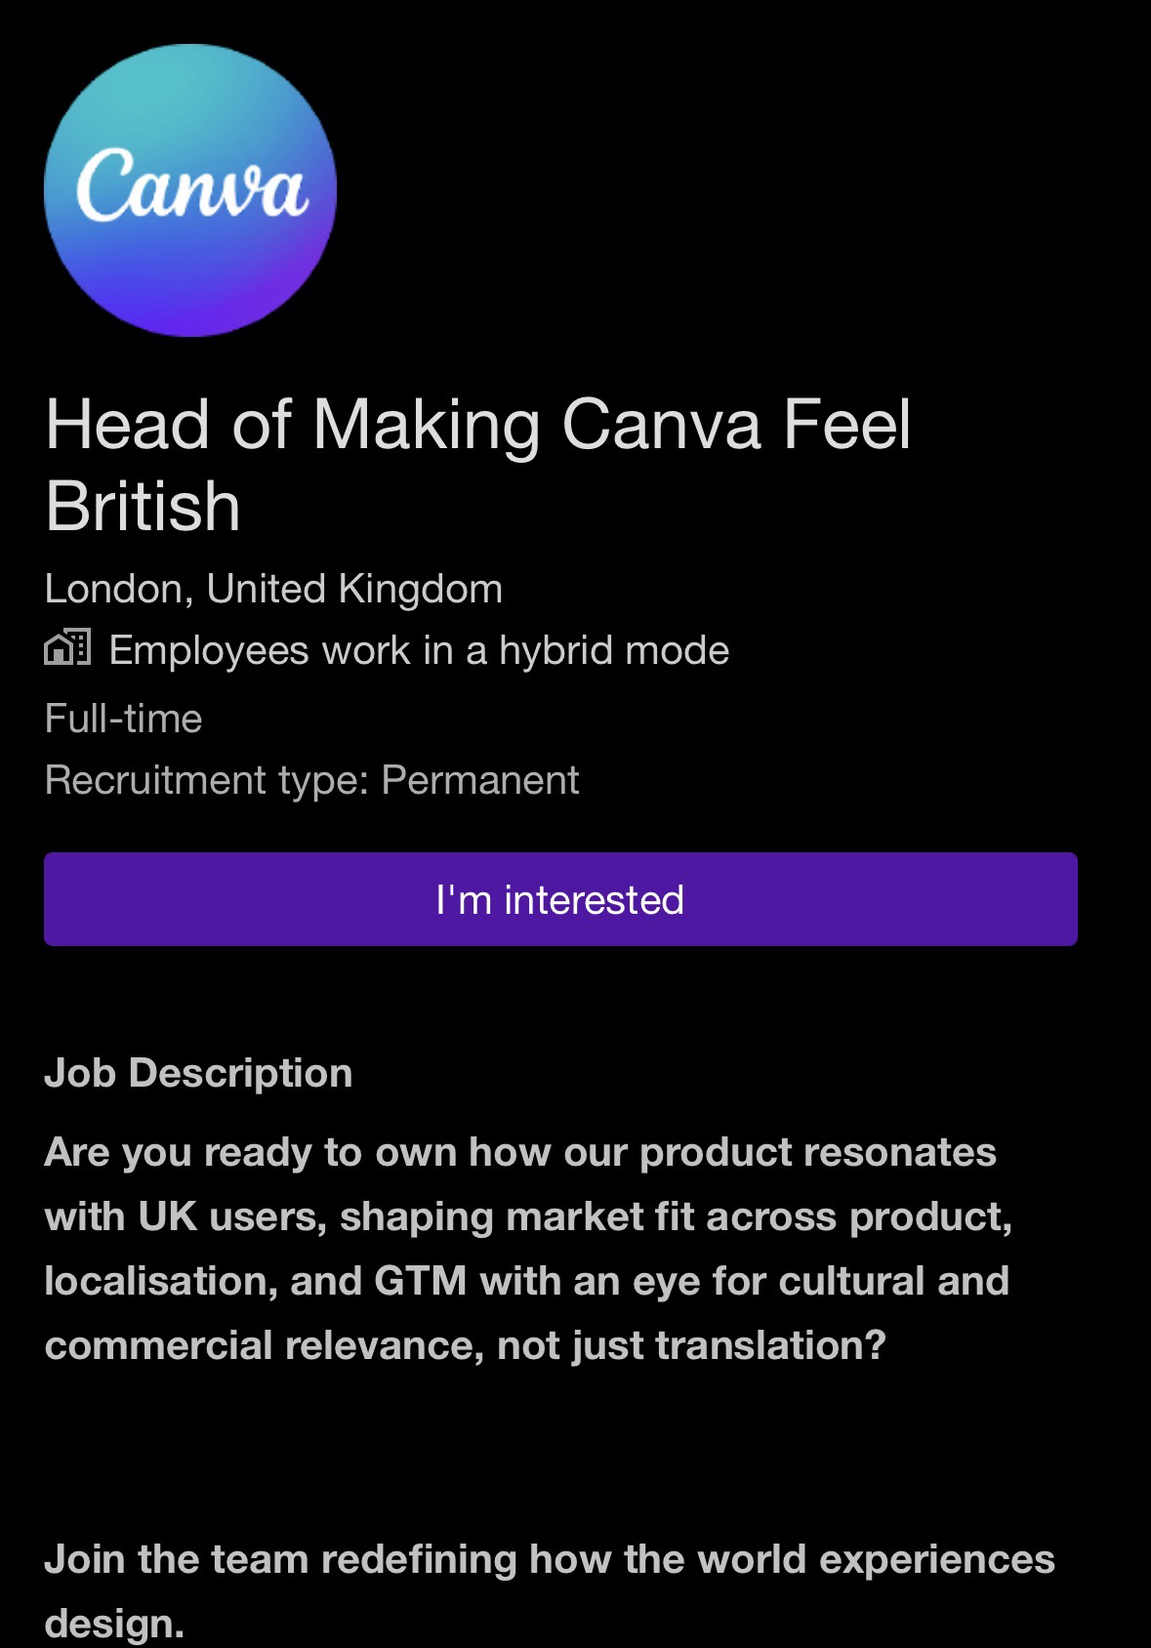Image resolution: width=1151 pixels, height=1648 pixels.
Task: Click the word "design." on the last line
Action: point(114,1624)
